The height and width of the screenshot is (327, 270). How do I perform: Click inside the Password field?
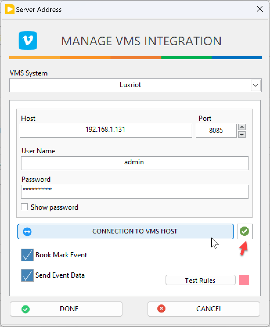point(134,192)
